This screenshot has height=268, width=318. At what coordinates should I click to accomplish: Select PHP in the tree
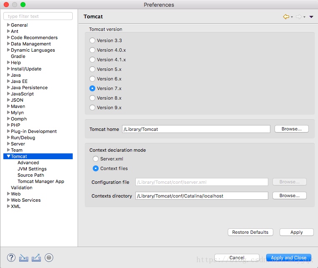[x=15, y=125]
